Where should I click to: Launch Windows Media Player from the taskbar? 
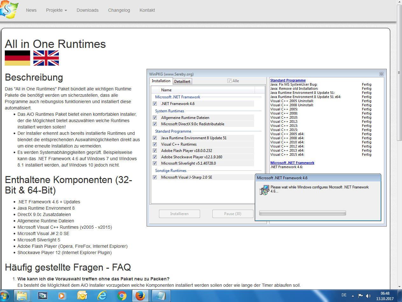62,296
